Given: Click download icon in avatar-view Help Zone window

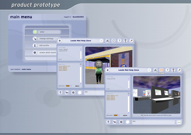Looking at the screenshot, I should (x=125, y=41).
